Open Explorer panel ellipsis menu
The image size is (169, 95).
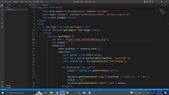coord(26,5)
